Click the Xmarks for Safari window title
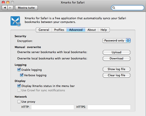 (x=73, y=2)
